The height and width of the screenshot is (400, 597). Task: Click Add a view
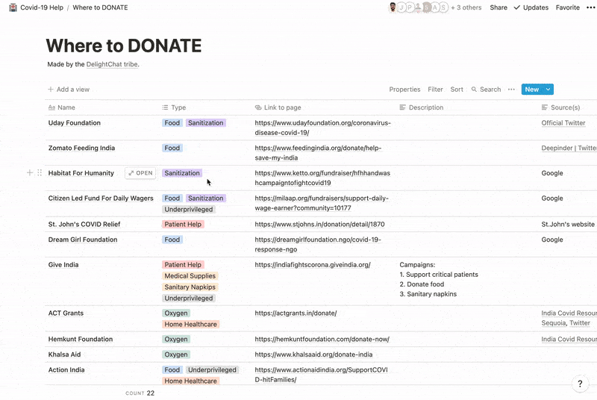tap(69, 90)
